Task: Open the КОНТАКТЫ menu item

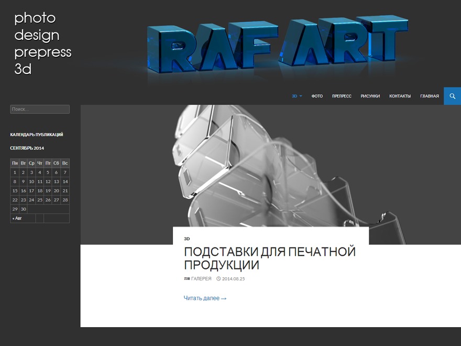Action: (400, 96)
